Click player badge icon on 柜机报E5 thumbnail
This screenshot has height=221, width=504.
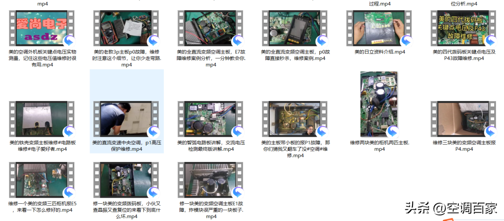(x=69, y=193)
